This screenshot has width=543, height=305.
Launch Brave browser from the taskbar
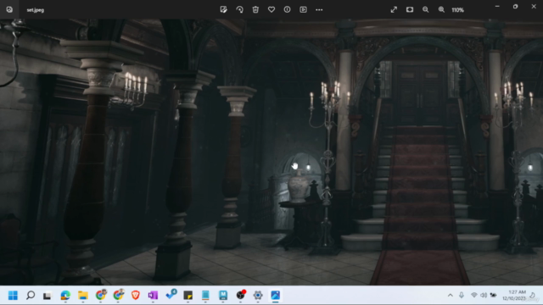(x=136, y=296)
